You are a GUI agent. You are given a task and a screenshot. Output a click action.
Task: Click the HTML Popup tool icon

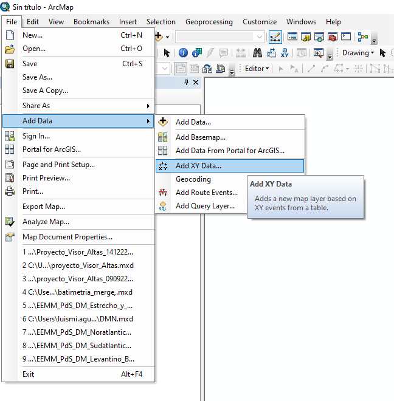pyautogui.click(x=197, y=53)
